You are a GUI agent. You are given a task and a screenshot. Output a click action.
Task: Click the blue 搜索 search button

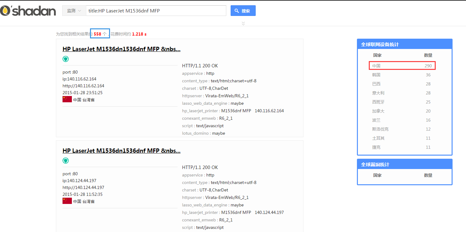(x=243, y=11)
